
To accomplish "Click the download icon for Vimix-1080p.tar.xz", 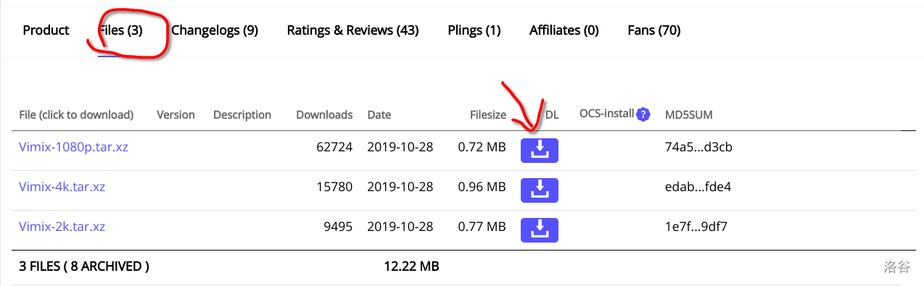I will coord(539,150).
